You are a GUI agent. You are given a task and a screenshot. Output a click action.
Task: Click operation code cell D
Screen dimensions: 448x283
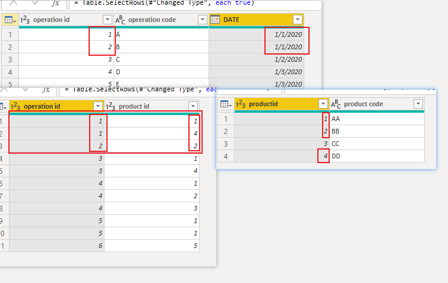point(161,72)
